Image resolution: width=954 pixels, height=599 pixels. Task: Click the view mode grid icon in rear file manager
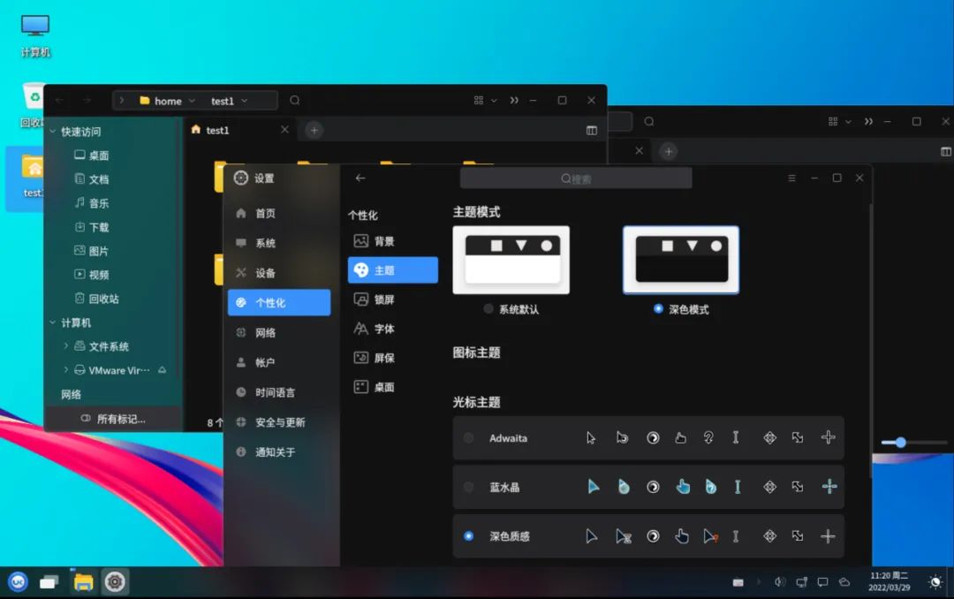point(833,122)
